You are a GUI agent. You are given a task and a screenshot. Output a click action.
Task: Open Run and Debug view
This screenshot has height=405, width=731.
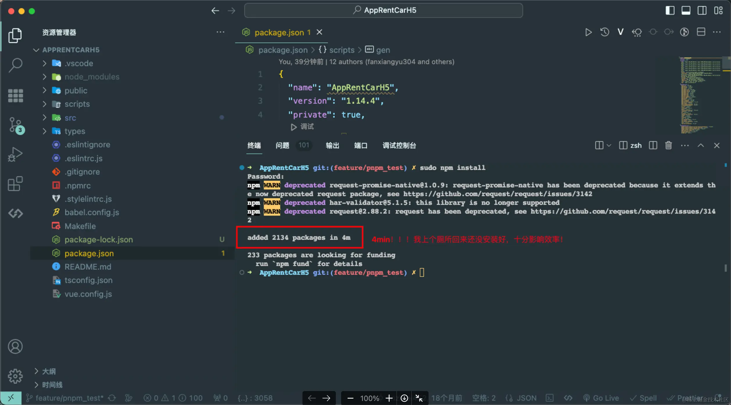[15, 154]
